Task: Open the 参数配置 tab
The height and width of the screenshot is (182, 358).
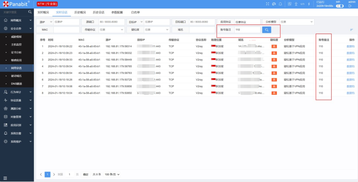Action: pos(117,12)
